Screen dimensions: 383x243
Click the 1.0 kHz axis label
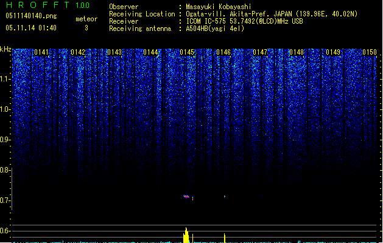(5, 109)
